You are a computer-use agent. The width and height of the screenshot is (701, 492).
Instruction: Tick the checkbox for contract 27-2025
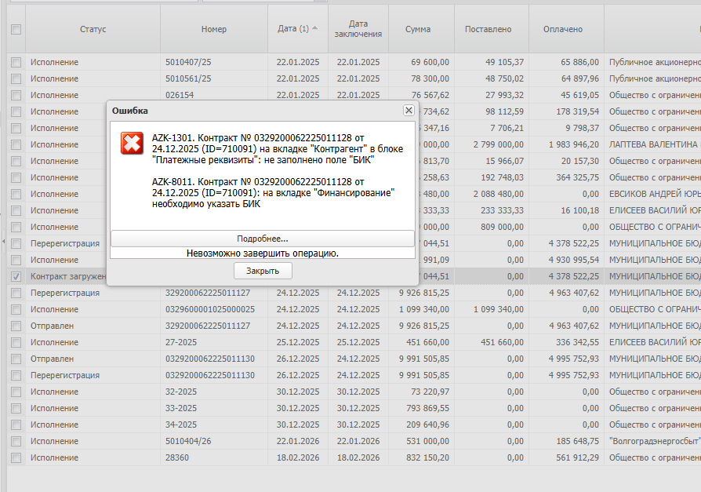(16, 342)
